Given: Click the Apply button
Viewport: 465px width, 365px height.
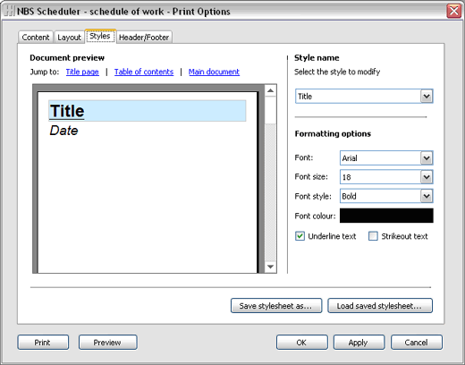Looking at the screenshot, I should tap(359, 342).
